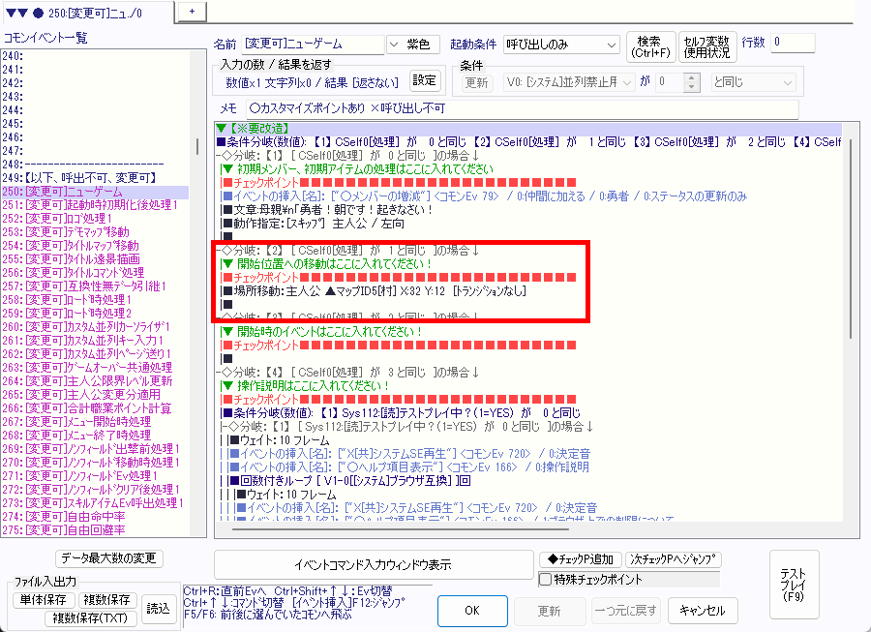Click the キャンセル button

703,611
